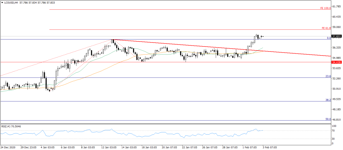The width and height of the screenshot is (343, 150).
Task: Select the 38.2 Fibonacci retracement label
Action: [x=328, y=100]
